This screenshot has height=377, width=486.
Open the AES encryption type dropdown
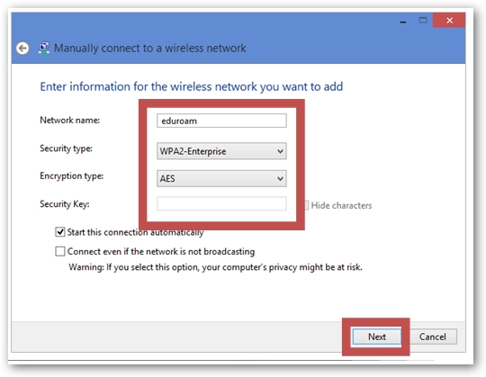tap(221, 178)
